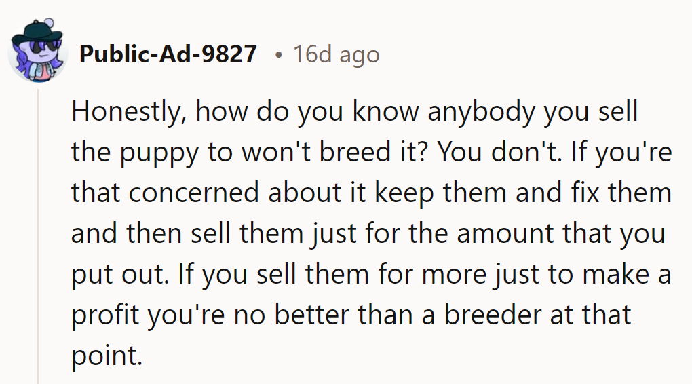Click the final word "point."
The image size is (692, 384).
[107, 356]
